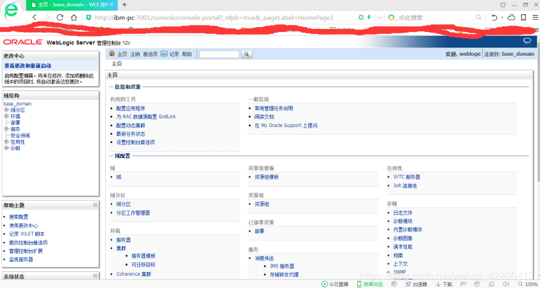The height and width of the screenshot is (288, 540).
Task: Click the mobile device icon in the browser toolbar
Action: (x=523, y=17)
